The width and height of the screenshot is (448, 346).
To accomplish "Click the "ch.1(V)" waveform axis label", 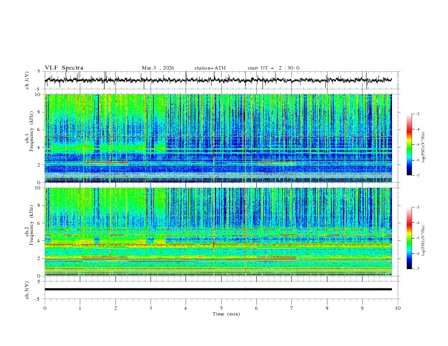I will [x=27, y=80].
